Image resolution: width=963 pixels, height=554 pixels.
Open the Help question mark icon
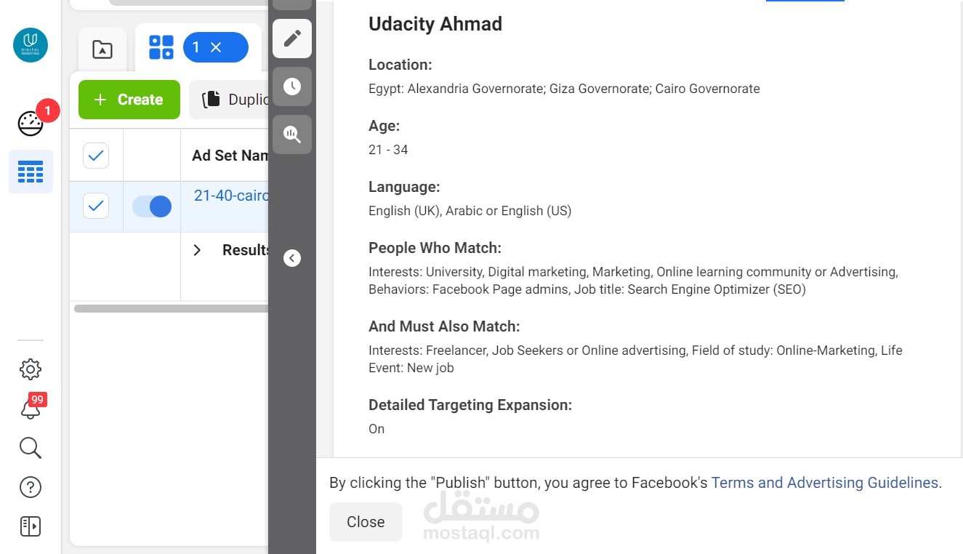(31, 487)
